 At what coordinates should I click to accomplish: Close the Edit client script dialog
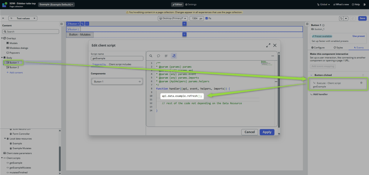275,45
